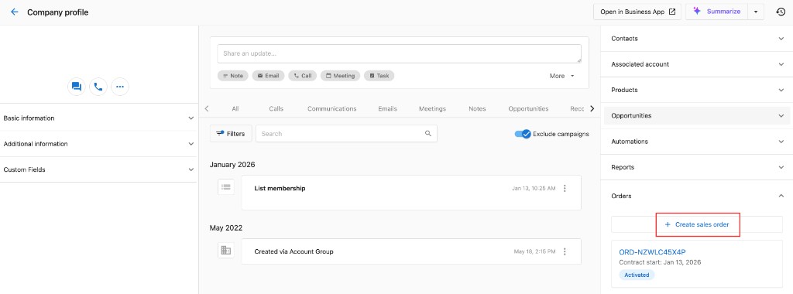This screenshot has height=294, width=793.
Task: Open order ORD-NZWLC45X4P link
Action: coord(652,252)
